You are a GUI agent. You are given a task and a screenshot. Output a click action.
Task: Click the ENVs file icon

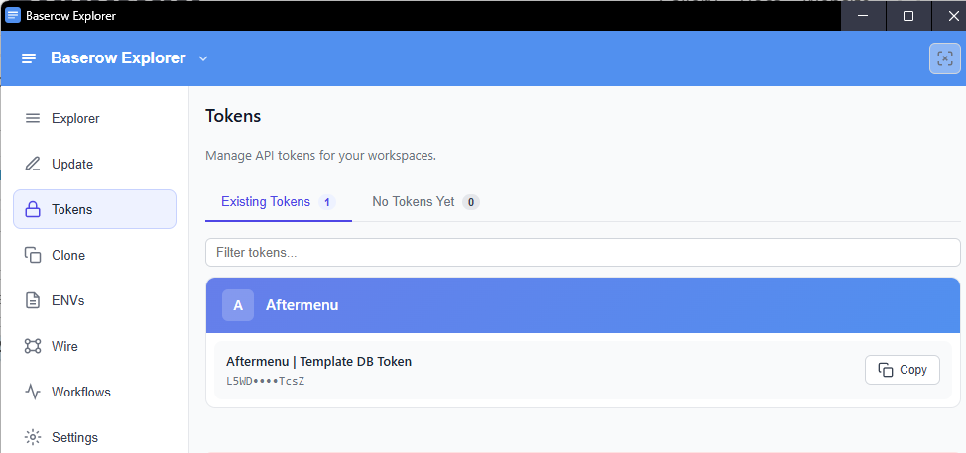pos(33,301)
